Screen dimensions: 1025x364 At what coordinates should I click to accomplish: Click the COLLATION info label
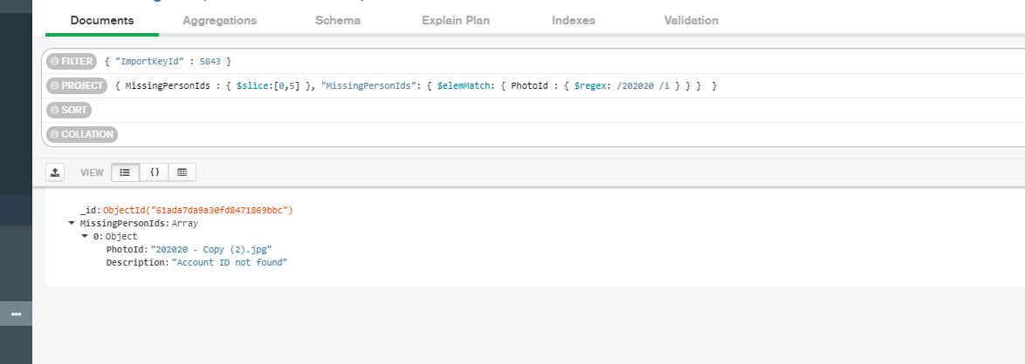coord(82,134)
